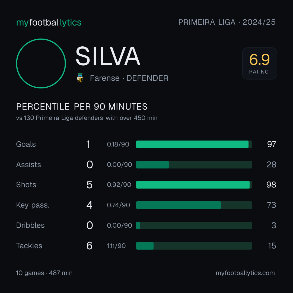
Task: Click the Goals percentile bar
Action: pos(194,144)
